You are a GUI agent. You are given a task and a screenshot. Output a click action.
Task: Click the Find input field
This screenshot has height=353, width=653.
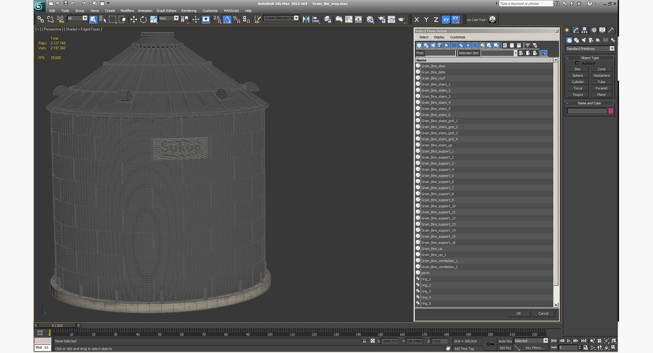coord(440,53)
